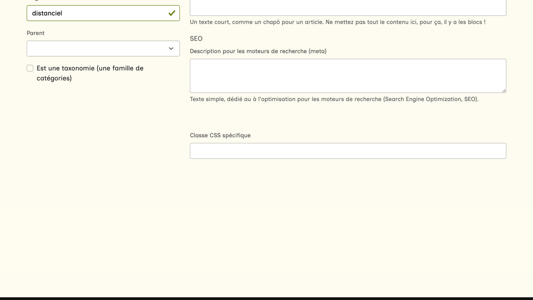Click the partially visible summary textarea at top

coord(348,7)
